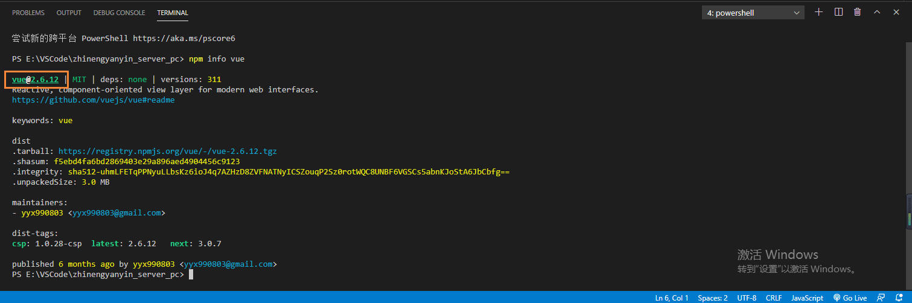Click the maintainer email yyx990803@gmail.com under maintainers
Screen dimensions: 912x303
click(116, 212)
